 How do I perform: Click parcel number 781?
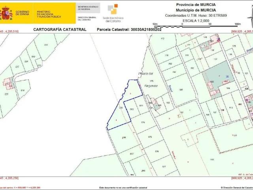point(174,72)
